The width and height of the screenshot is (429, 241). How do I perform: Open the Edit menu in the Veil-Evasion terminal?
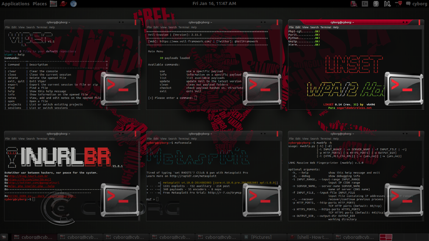click(x=156, y=27)
